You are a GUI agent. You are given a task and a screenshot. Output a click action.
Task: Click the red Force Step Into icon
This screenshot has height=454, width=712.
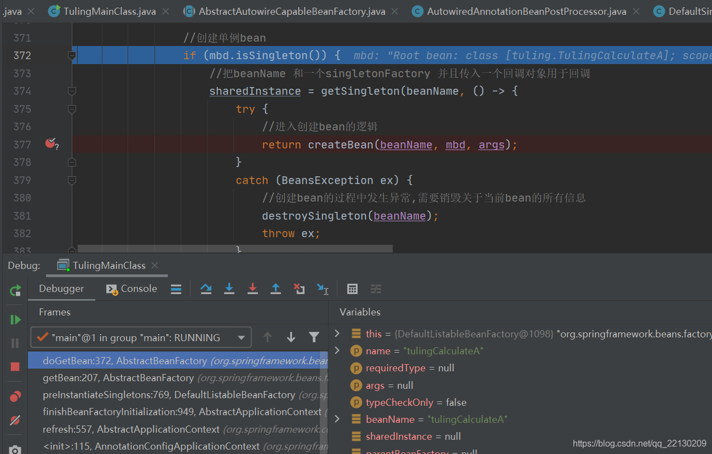[x=252, y=289]
